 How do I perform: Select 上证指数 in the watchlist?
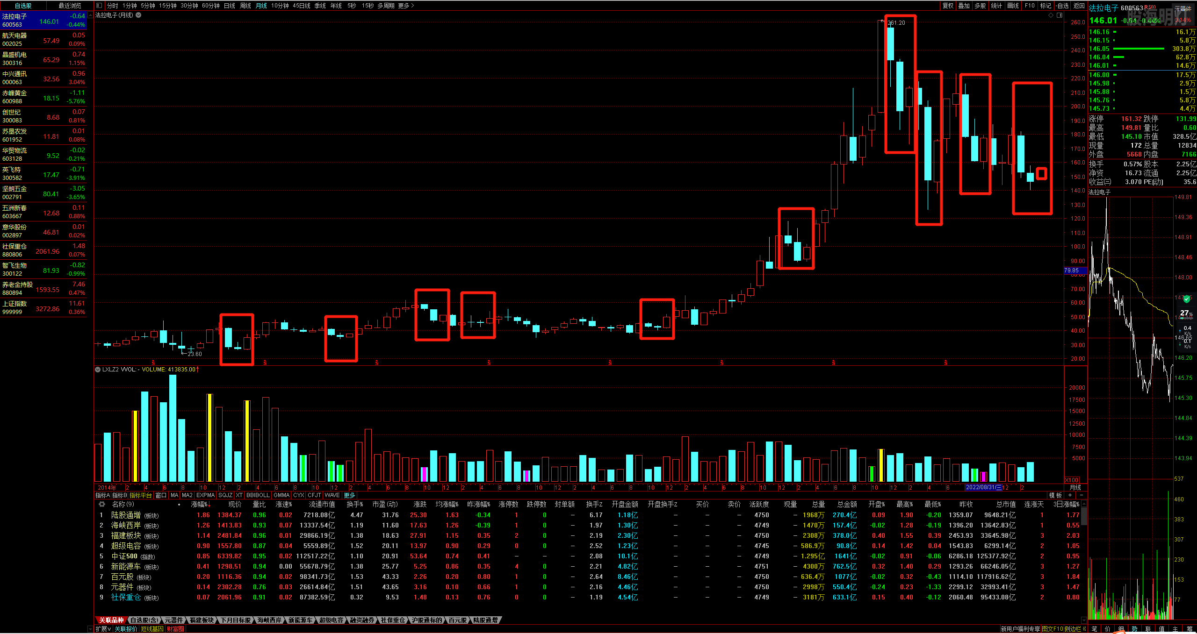[43, 308]
